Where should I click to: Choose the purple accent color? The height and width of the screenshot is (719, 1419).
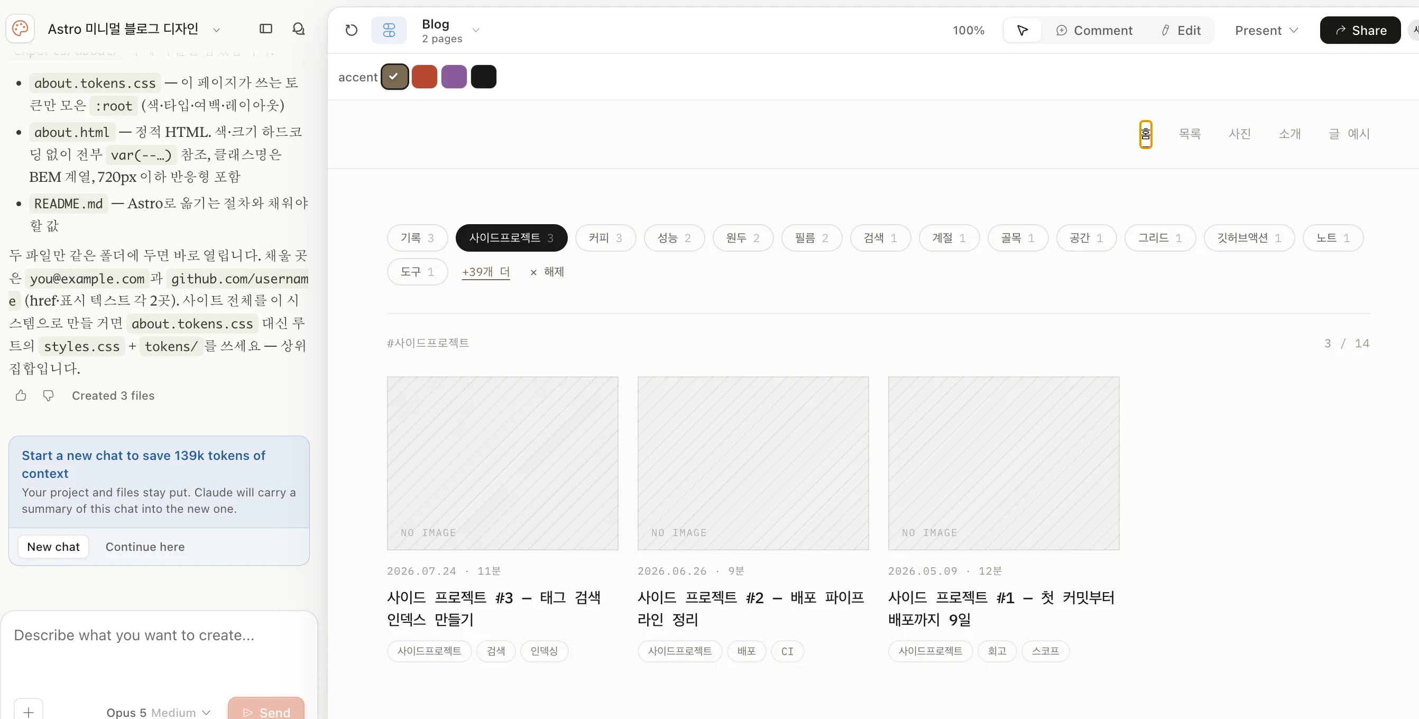tap(454, 77)
